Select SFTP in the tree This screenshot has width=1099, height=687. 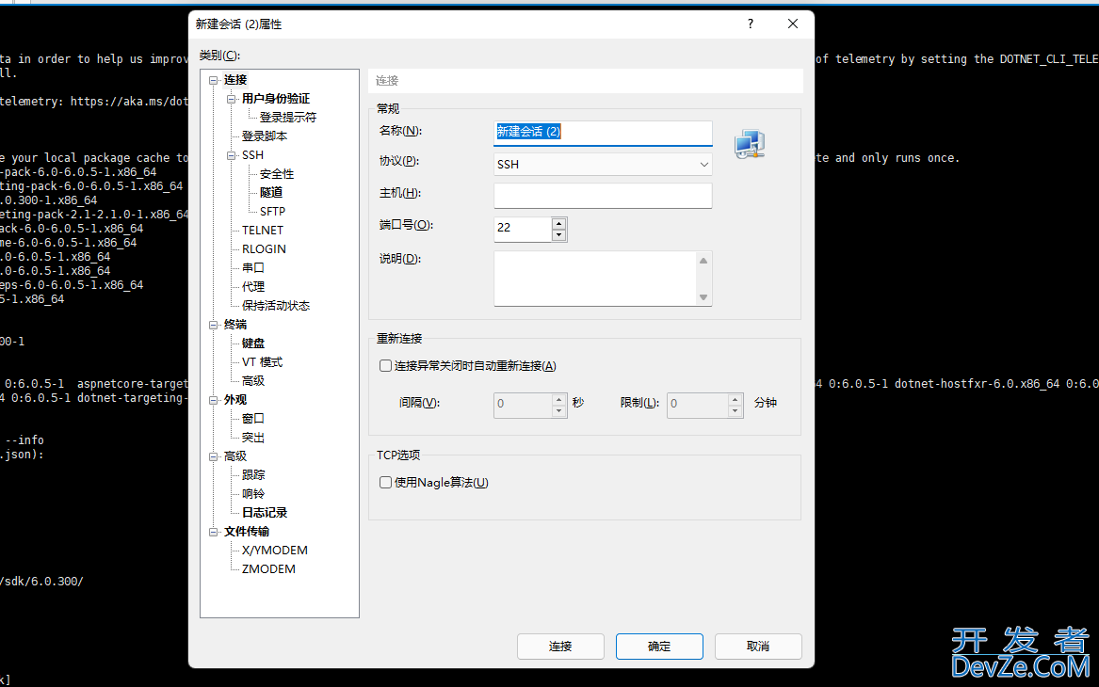(x=273, y=212)
